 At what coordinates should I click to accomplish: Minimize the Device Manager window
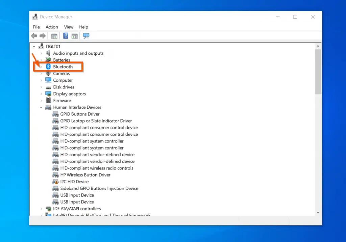[x=278, y=17]
